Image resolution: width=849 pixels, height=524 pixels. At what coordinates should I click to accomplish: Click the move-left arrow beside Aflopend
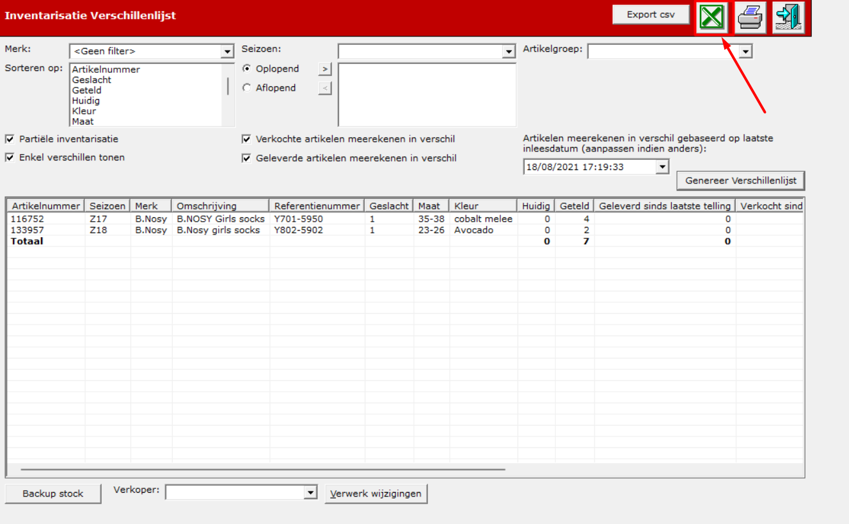(325, 88)
